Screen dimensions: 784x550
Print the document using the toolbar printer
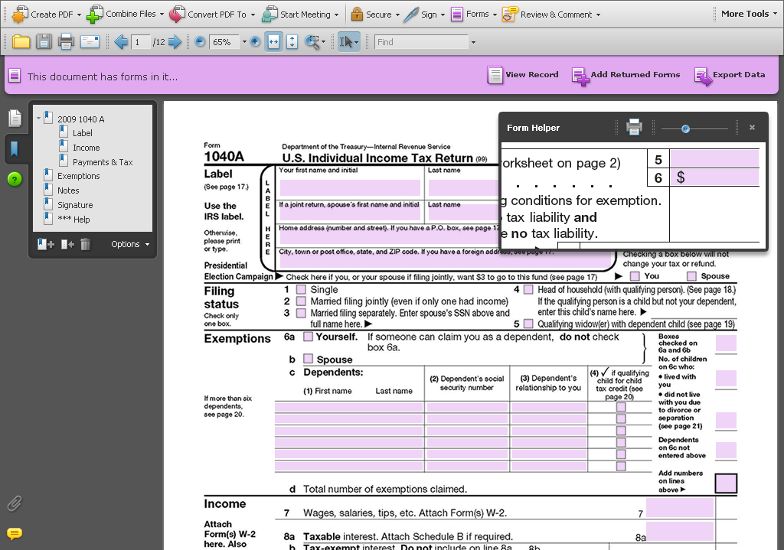click(67, 42)
